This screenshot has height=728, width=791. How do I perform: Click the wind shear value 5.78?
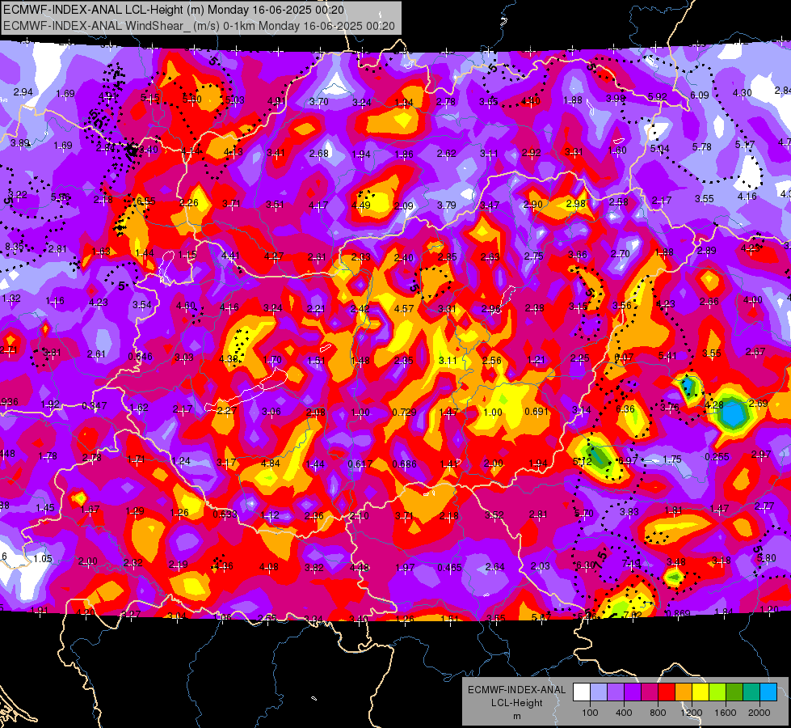(701, 147)
